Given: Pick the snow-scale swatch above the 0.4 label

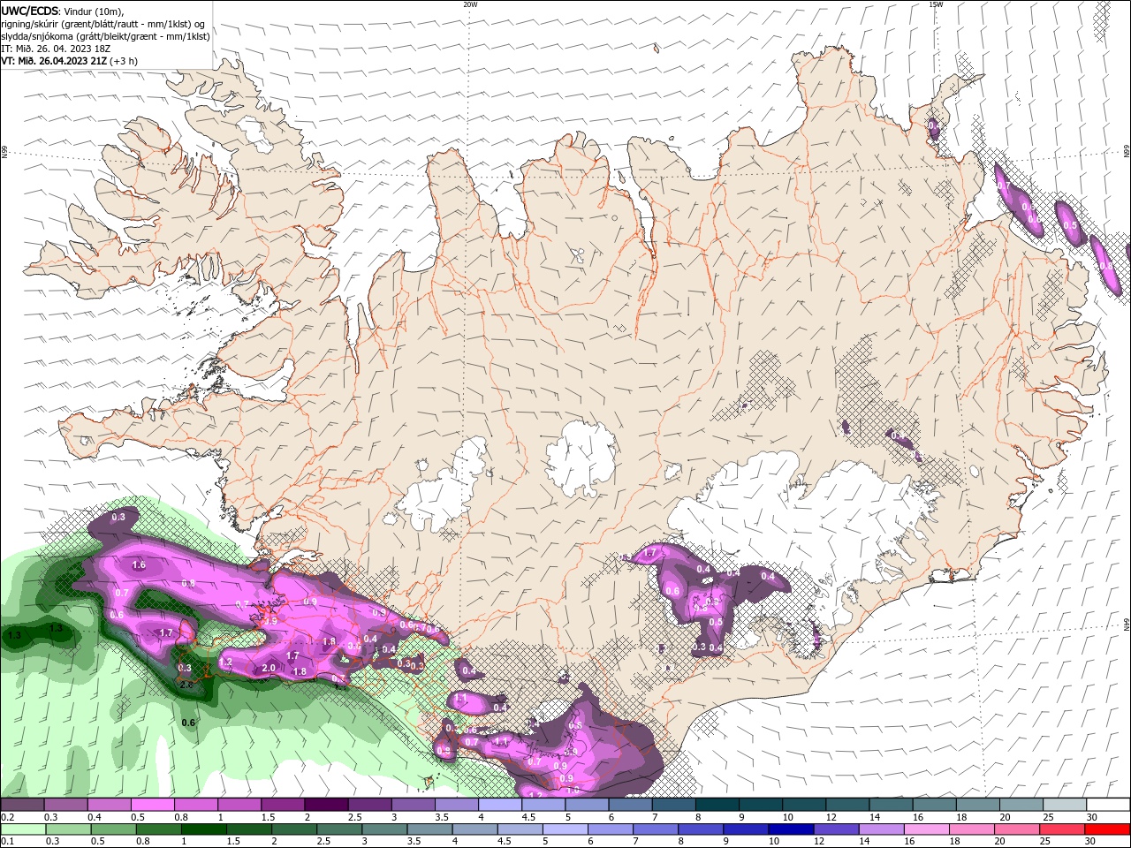Looking at the screenshot, I should (109, 805).
